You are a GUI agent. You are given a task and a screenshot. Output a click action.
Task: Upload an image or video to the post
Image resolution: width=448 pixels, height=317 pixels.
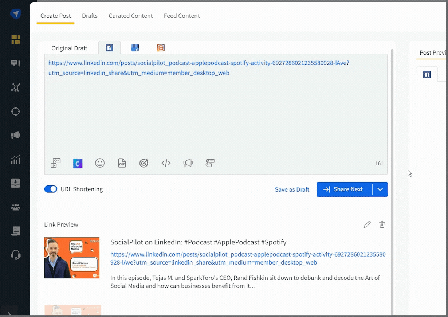click(55, 163)
